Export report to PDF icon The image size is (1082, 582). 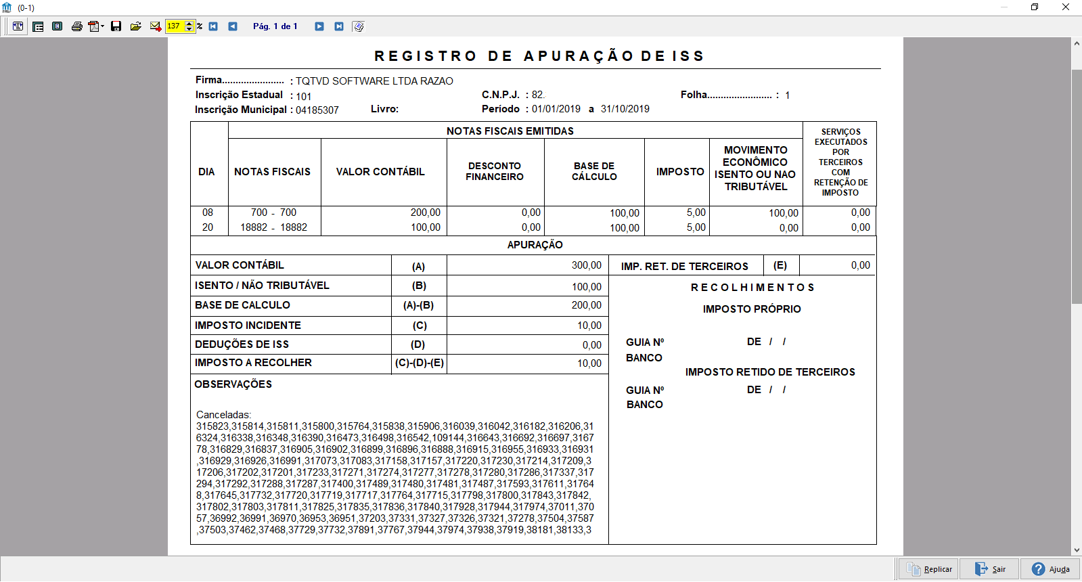[94, 26]
